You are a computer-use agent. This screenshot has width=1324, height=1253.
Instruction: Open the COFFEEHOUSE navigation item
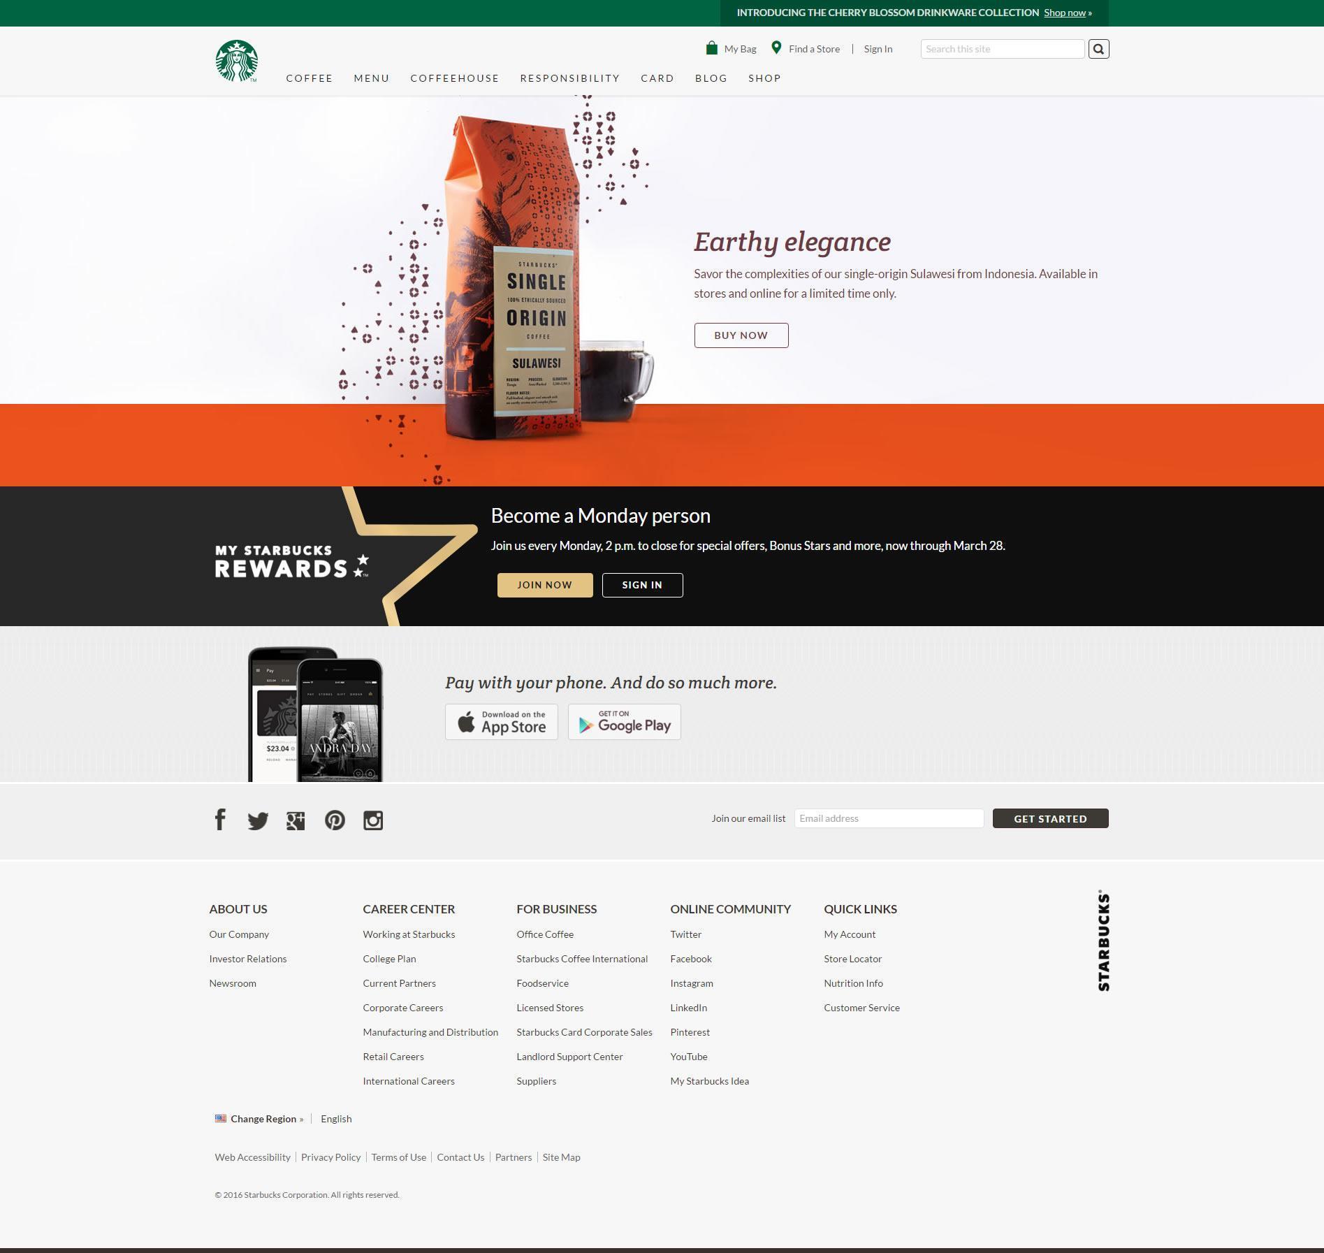click(455, 78)
